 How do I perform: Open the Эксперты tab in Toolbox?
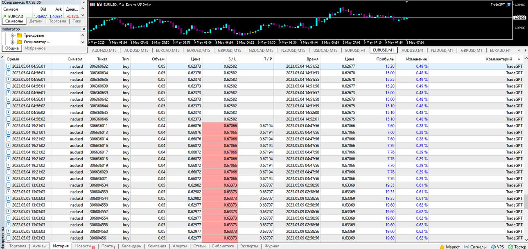249,246
